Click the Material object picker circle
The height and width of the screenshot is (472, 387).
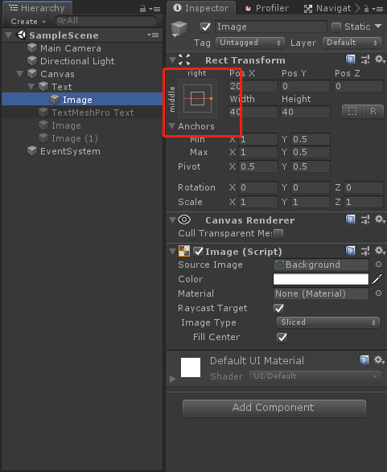pyautogui.click(x=379, y=293)
